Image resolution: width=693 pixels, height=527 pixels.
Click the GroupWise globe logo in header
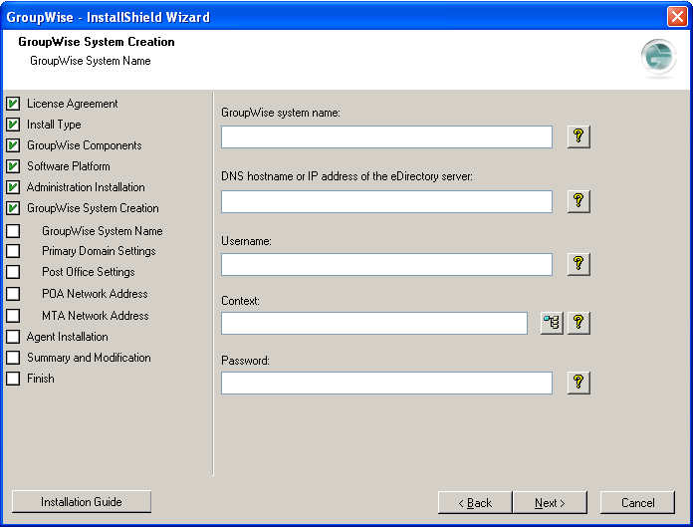click(x=658, y=59)
